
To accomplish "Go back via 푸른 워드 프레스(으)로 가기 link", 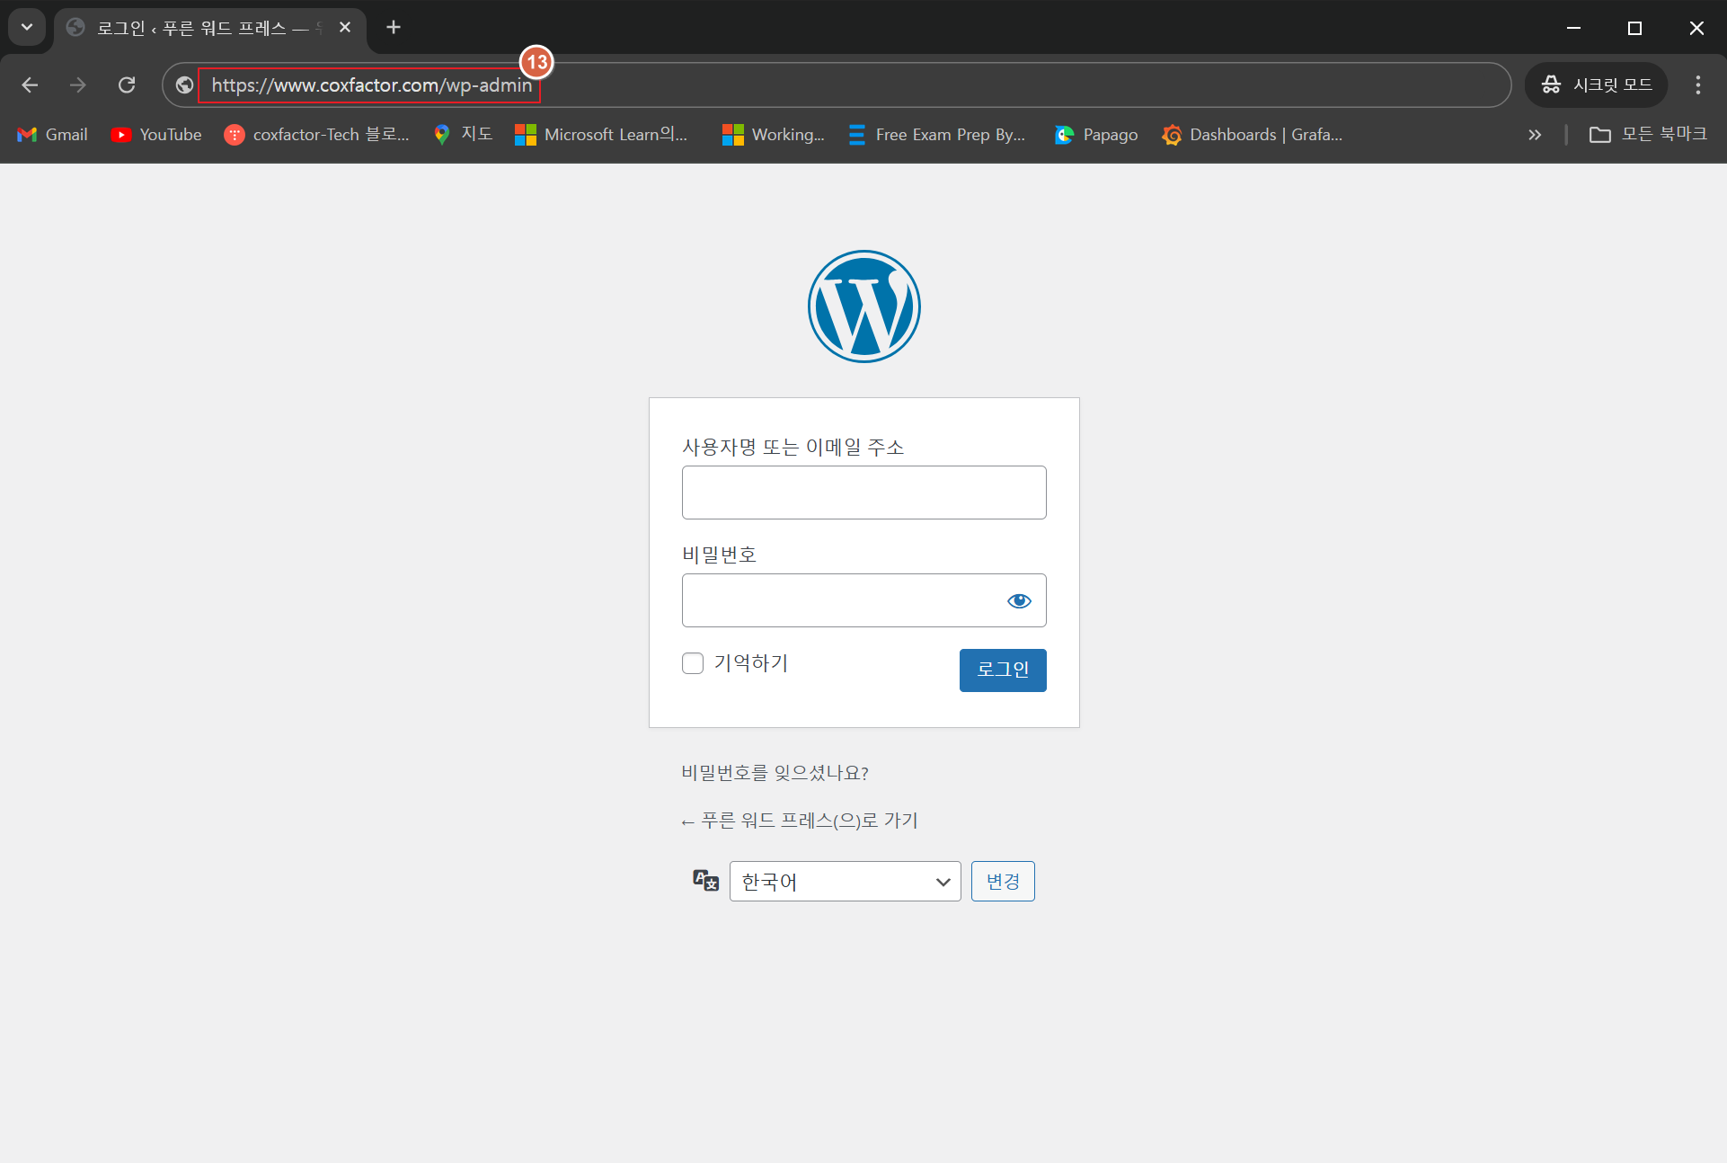I will tap(800, 821).
